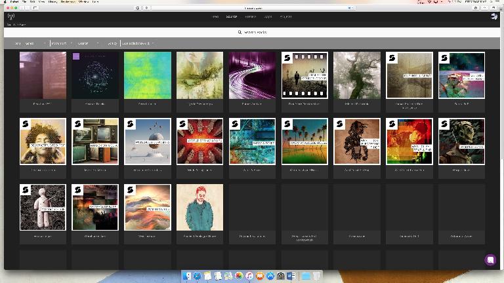Click the Splice logo in the top-left corner
Viewport: 504px width, 283px height.
11,16
